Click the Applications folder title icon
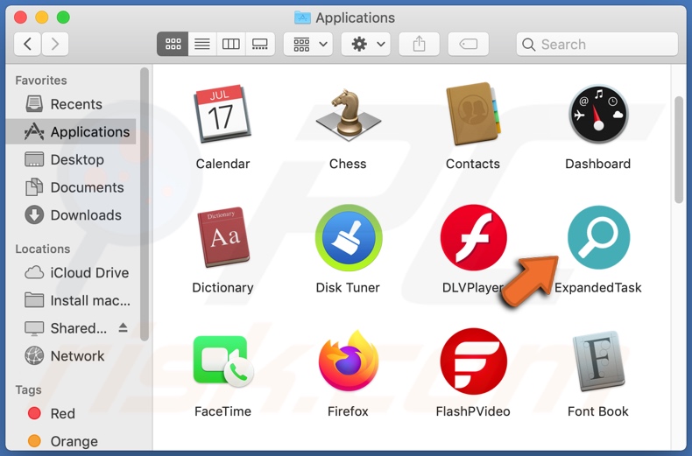 [302, 18]
